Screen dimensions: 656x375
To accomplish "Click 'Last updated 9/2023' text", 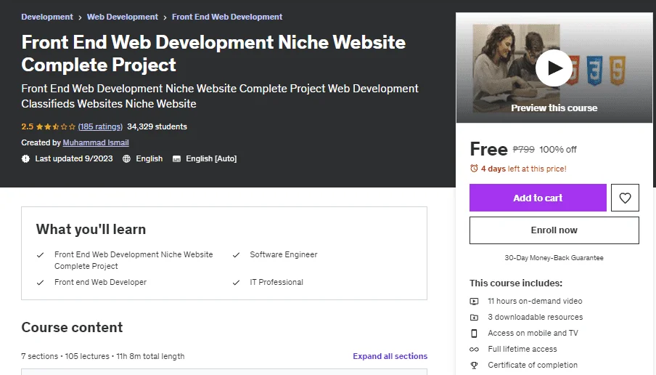I will (x=73, y=159).
